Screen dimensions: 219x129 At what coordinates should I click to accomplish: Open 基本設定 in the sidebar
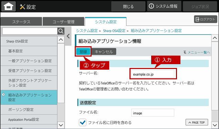[x=29, y=51]
